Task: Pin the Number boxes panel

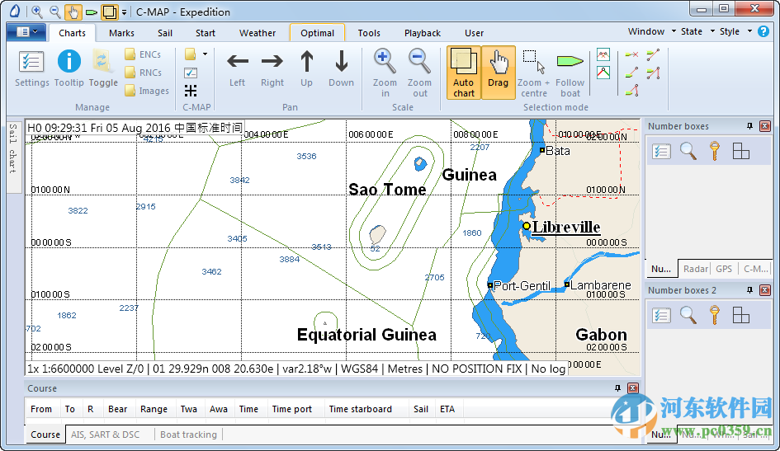Action: pos(749,126)
